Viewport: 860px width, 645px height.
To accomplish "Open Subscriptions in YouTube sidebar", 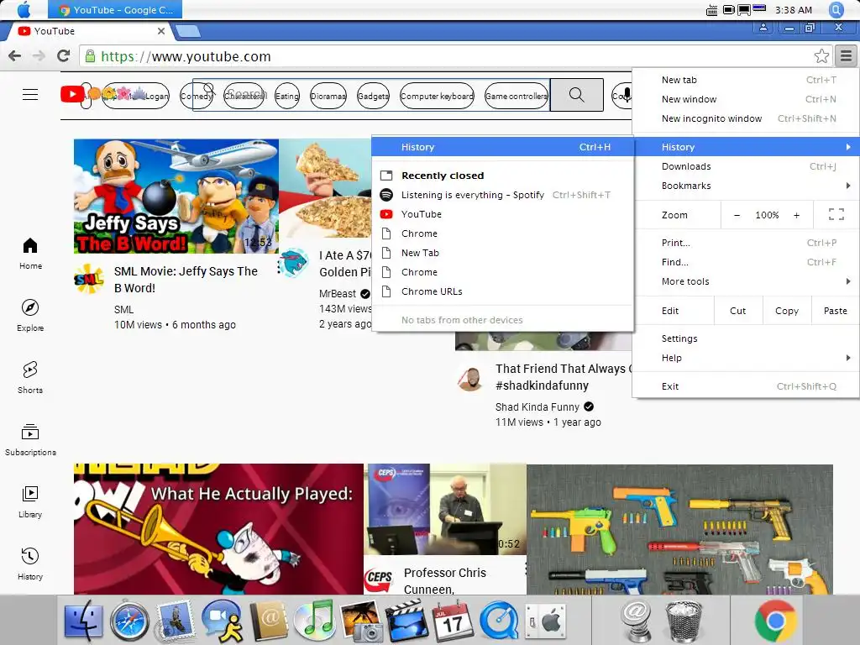I will click(30, 439).
